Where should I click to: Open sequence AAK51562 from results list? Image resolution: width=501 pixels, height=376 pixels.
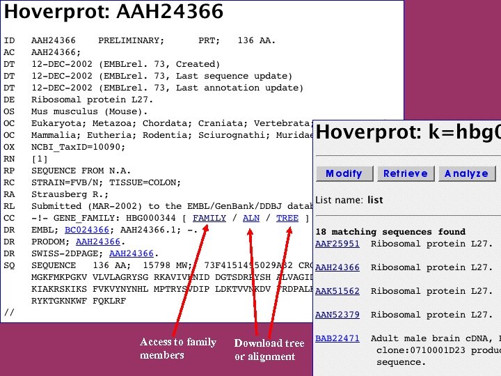coord(337,291)
